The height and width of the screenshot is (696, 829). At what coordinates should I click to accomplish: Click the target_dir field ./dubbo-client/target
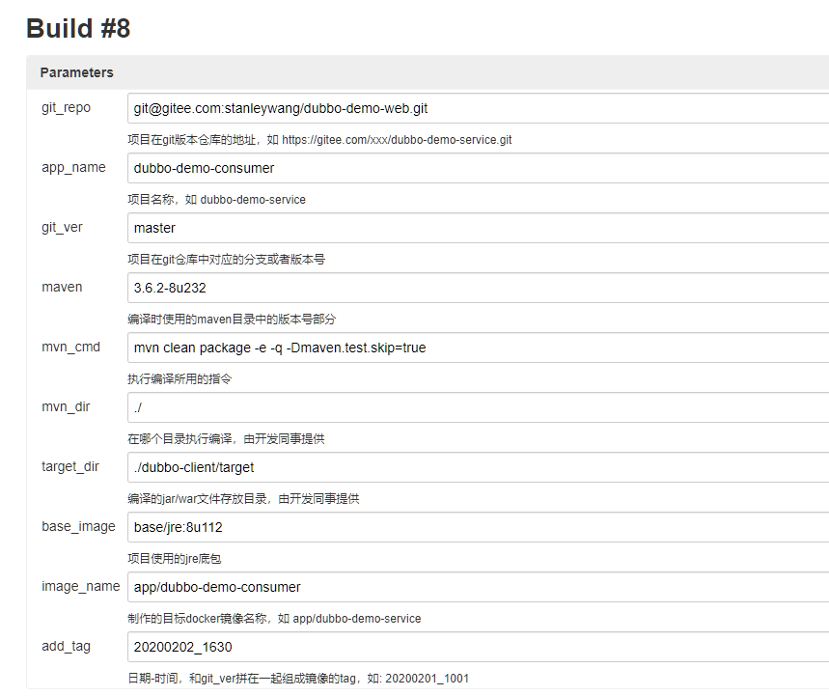(x=478, y=467)
